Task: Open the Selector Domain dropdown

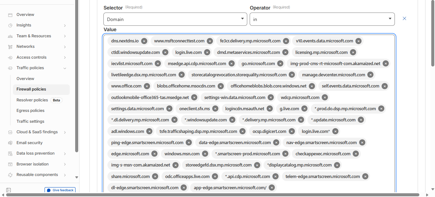Action: coord(175,19)
